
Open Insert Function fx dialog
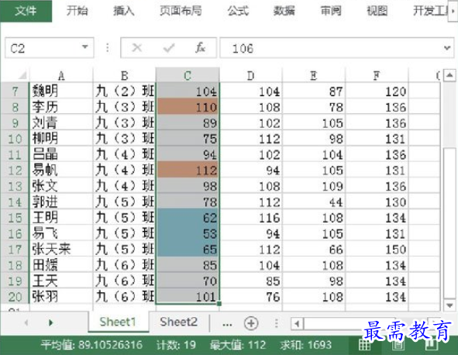pos(201,47)
